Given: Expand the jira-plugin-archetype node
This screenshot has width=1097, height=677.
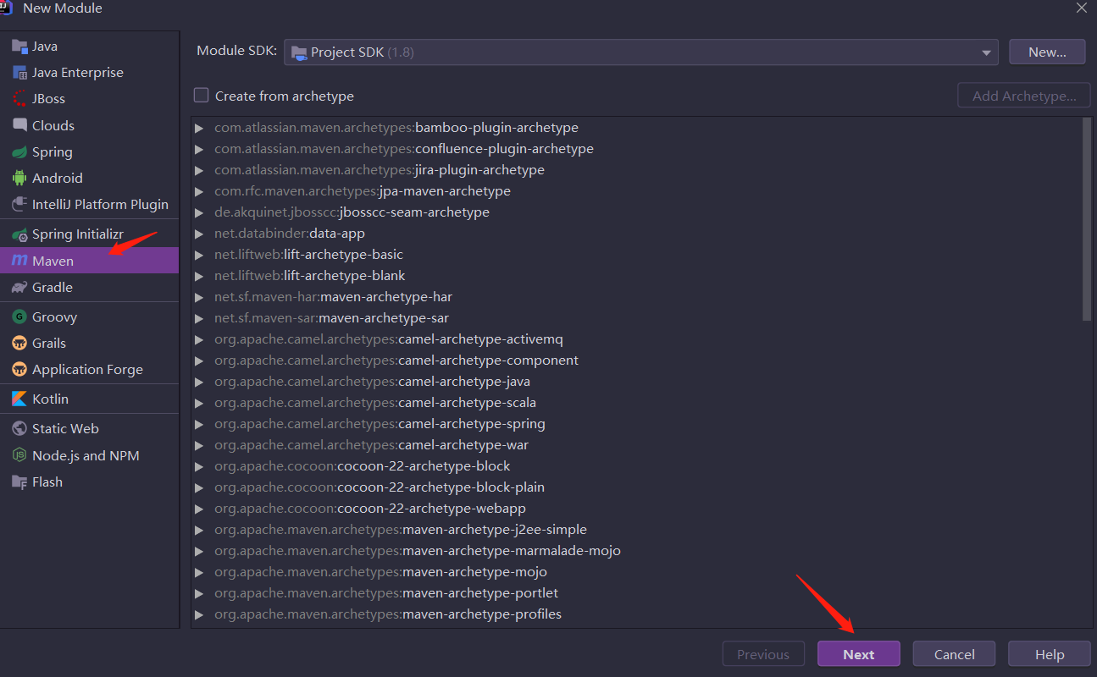Looking at the screenshot, I should (199, 170).
